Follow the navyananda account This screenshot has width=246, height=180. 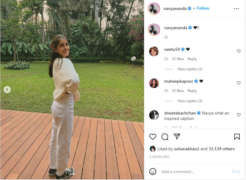[203, 8]
